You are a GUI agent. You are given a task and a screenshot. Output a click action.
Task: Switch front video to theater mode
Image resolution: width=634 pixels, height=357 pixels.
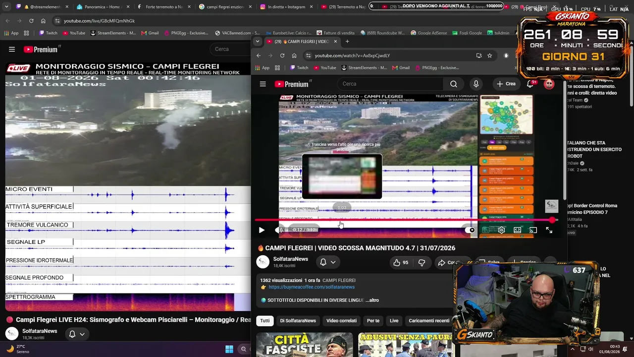point(517,230)
